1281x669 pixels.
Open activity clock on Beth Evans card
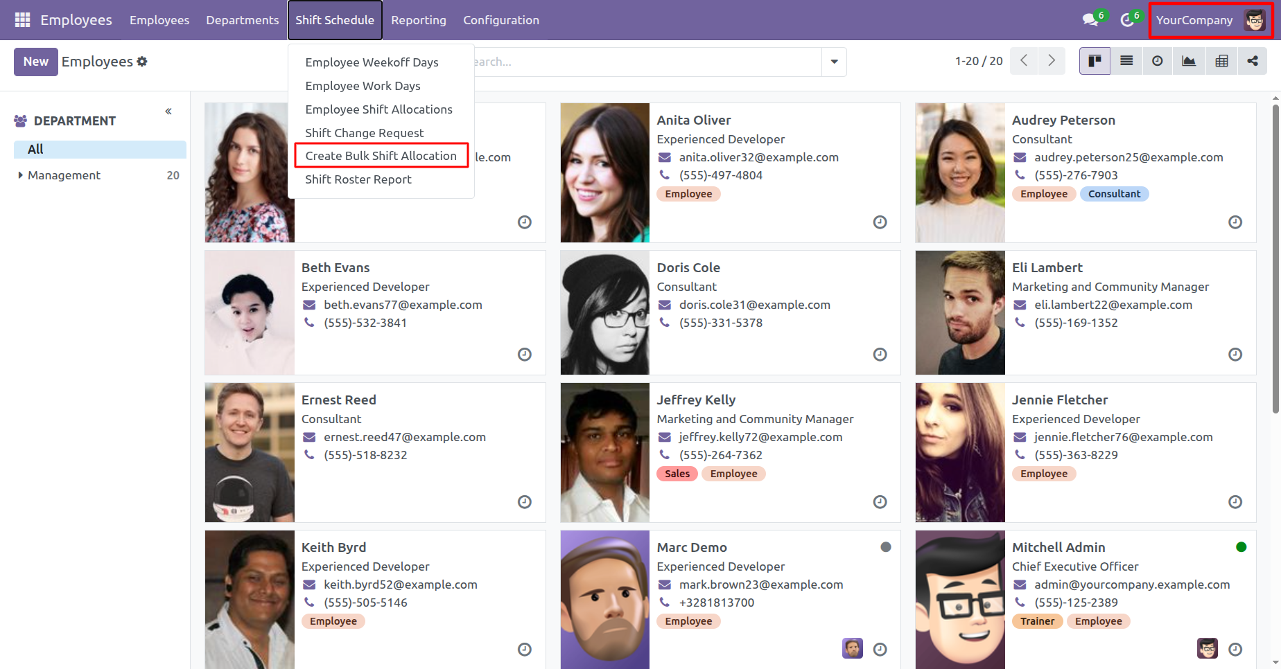tap(525, 355)
